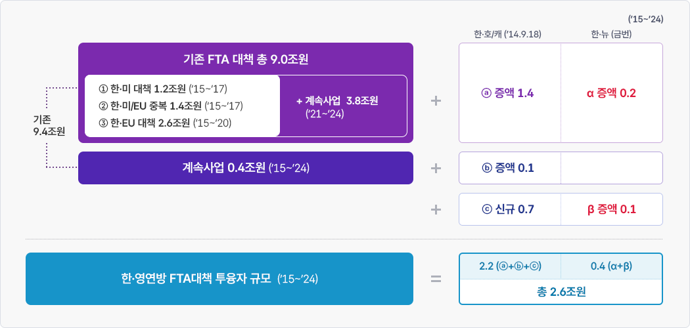Select the 총 2.6조원 total cell

(561, 292)
